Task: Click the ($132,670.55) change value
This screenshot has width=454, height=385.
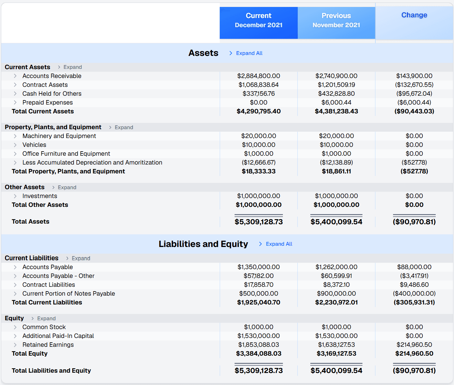Action: 414,85
